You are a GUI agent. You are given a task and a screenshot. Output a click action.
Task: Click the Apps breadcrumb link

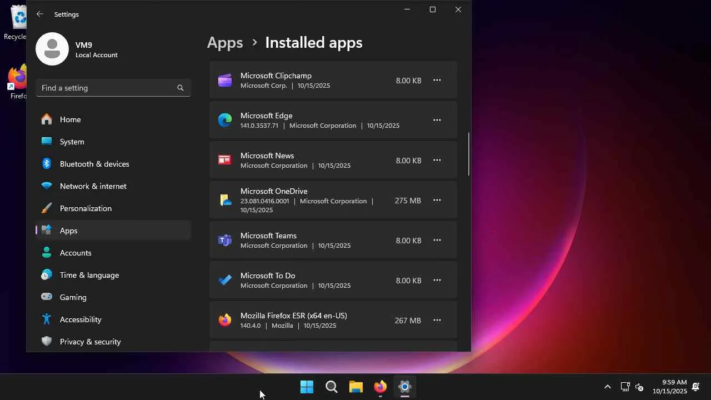point(225,43)
